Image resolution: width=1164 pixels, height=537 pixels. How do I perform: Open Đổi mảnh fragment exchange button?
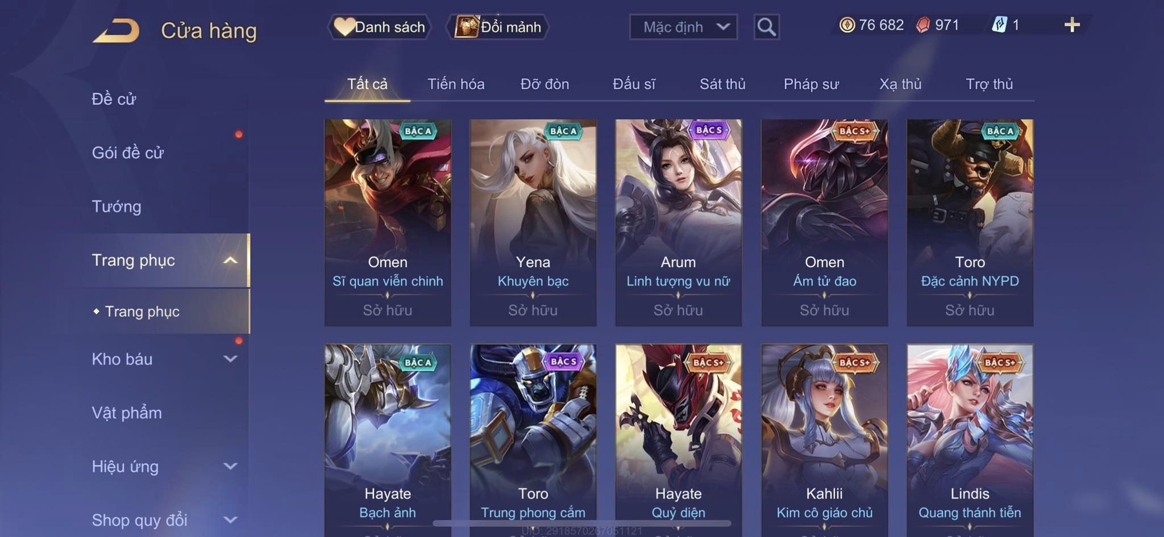tap(498, 27)
